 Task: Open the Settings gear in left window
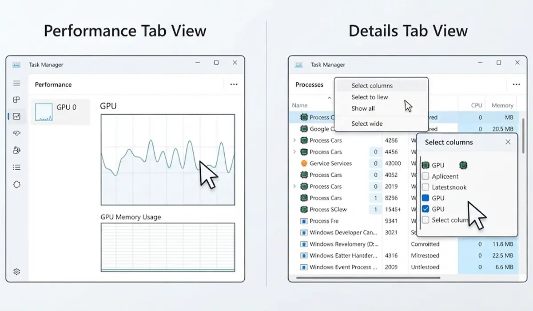click(x=17, y=271)
